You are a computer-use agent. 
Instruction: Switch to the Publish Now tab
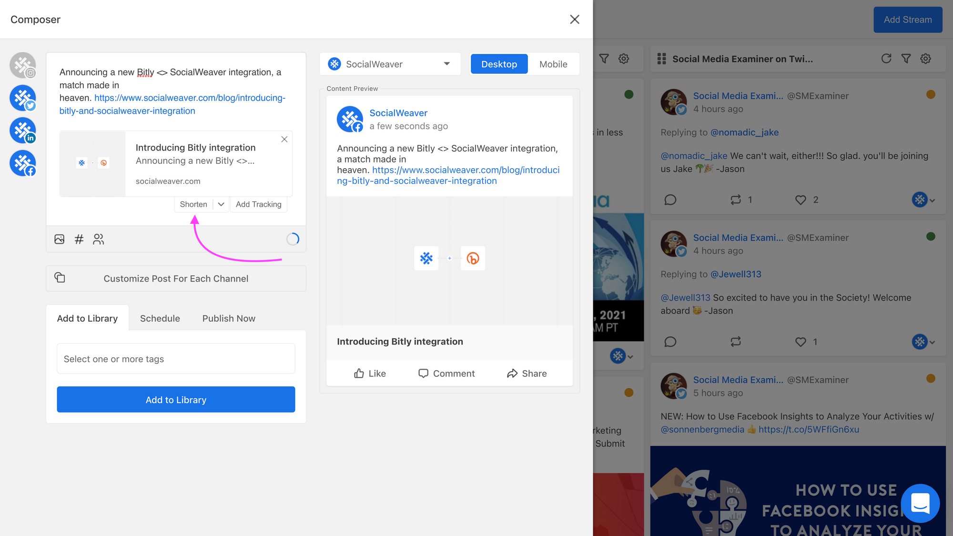pyautogui.click(x=229, y=318)
